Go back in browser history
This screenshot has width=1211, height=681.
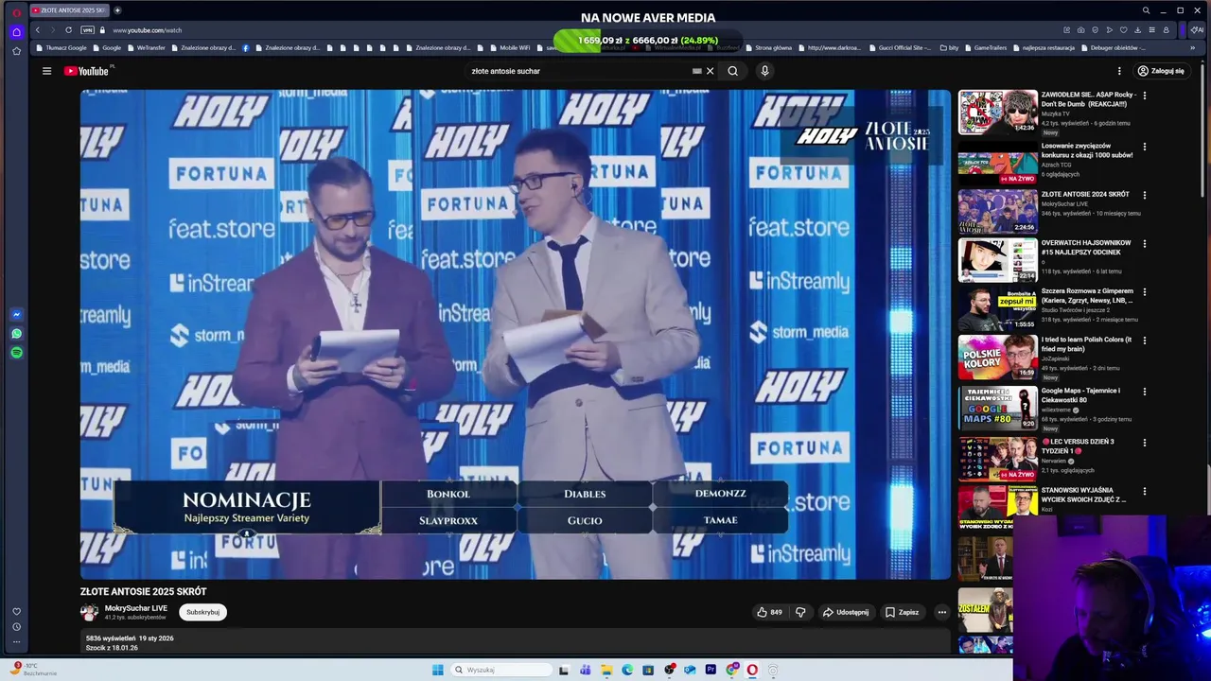[x=38, y=30]
